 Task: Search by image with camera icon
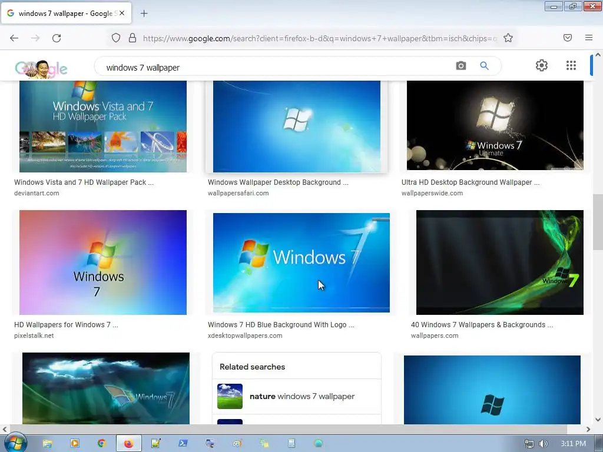pyautogui.click(x=460, y=66)
